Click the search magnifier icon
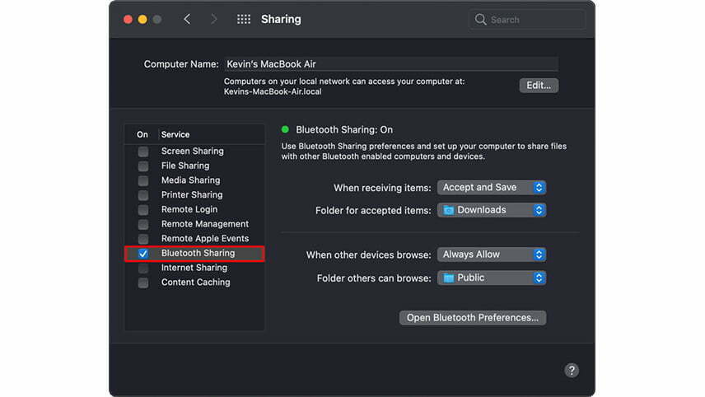This screenshot has width=705, height=397. [x=481, y=20]
